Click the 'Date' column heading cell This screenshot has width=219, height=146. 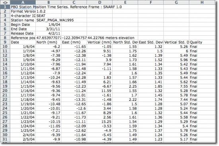(x=23, y=42)
